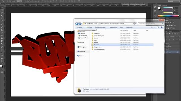The height and width of the screenshot is (101, 181).
Task: Open the Share with dropdown
Action: [x=113, y=27]
